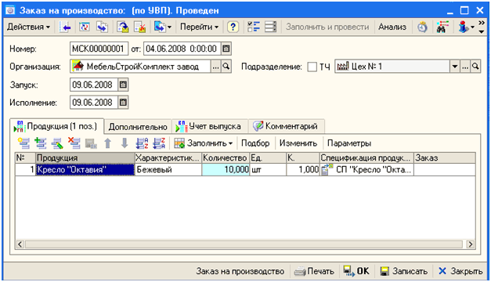The image size is (491, 282).
Task: Click the edit row pencil icon
Action: [57, 143]
